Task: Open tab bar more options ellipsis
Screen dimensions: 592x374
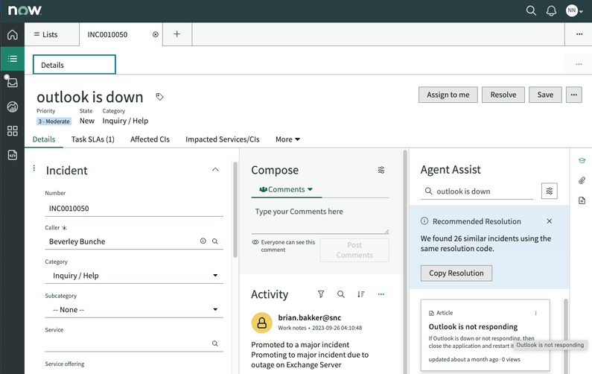Action: 579,34
